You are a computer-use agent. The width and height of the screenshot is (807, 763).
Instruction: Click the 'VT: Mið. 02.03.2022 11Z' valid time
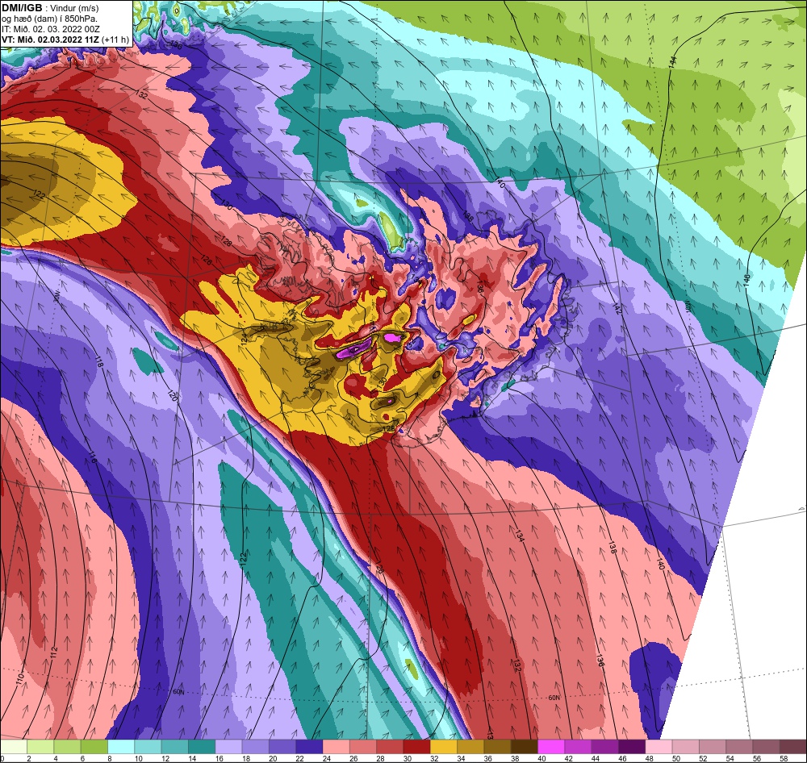(50, 39)
